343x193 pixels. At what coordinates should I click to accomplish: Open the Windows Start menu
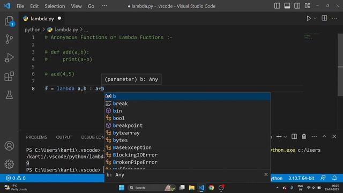[122, 188]
